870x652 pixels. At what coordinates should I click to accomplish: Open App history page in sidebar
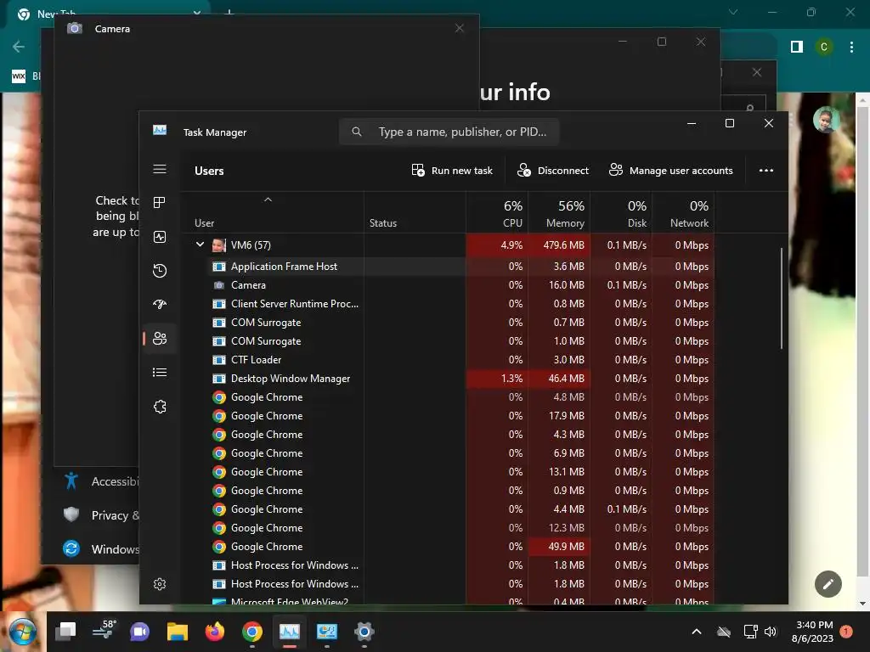[160, 271]
